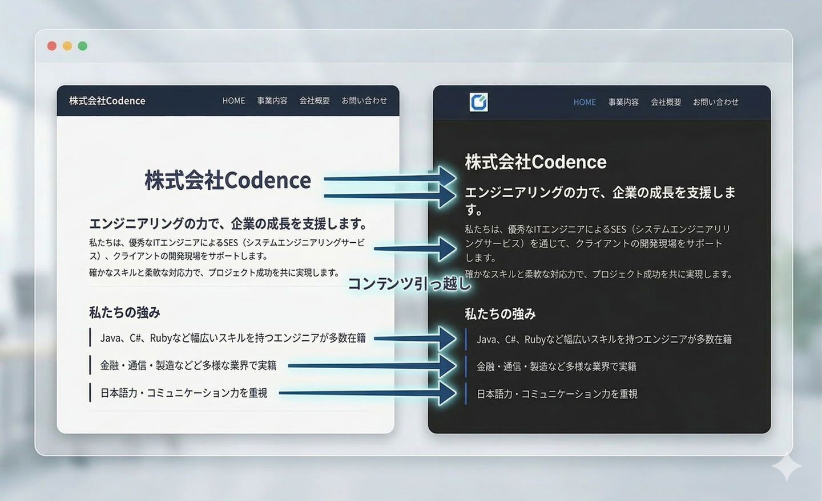The height and width of the screenshot is (501, 822).
Task: Go to 会社概要 in the dark site navigation
Action: coord(666,102)
